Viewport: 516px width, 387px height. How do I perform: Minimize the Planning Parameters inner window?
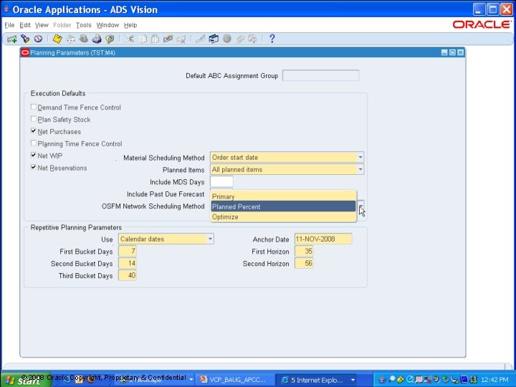tap(444, 52)
